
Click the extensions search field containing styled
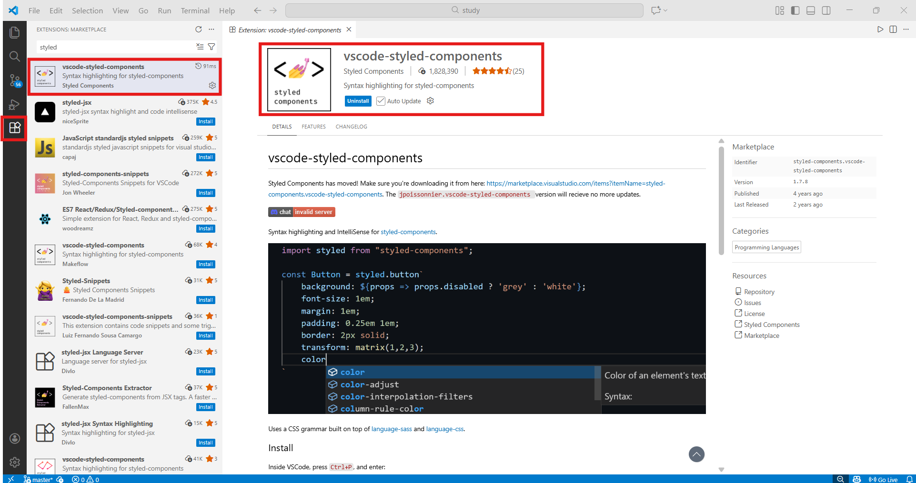[x=117, y=47]
